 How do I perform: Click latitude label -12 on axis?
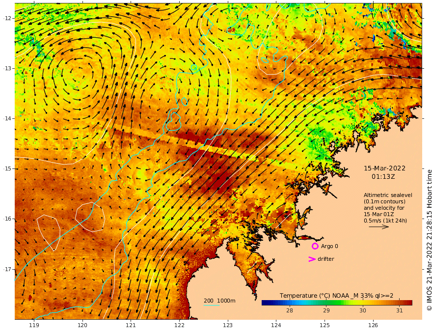(x=7, y=18)
